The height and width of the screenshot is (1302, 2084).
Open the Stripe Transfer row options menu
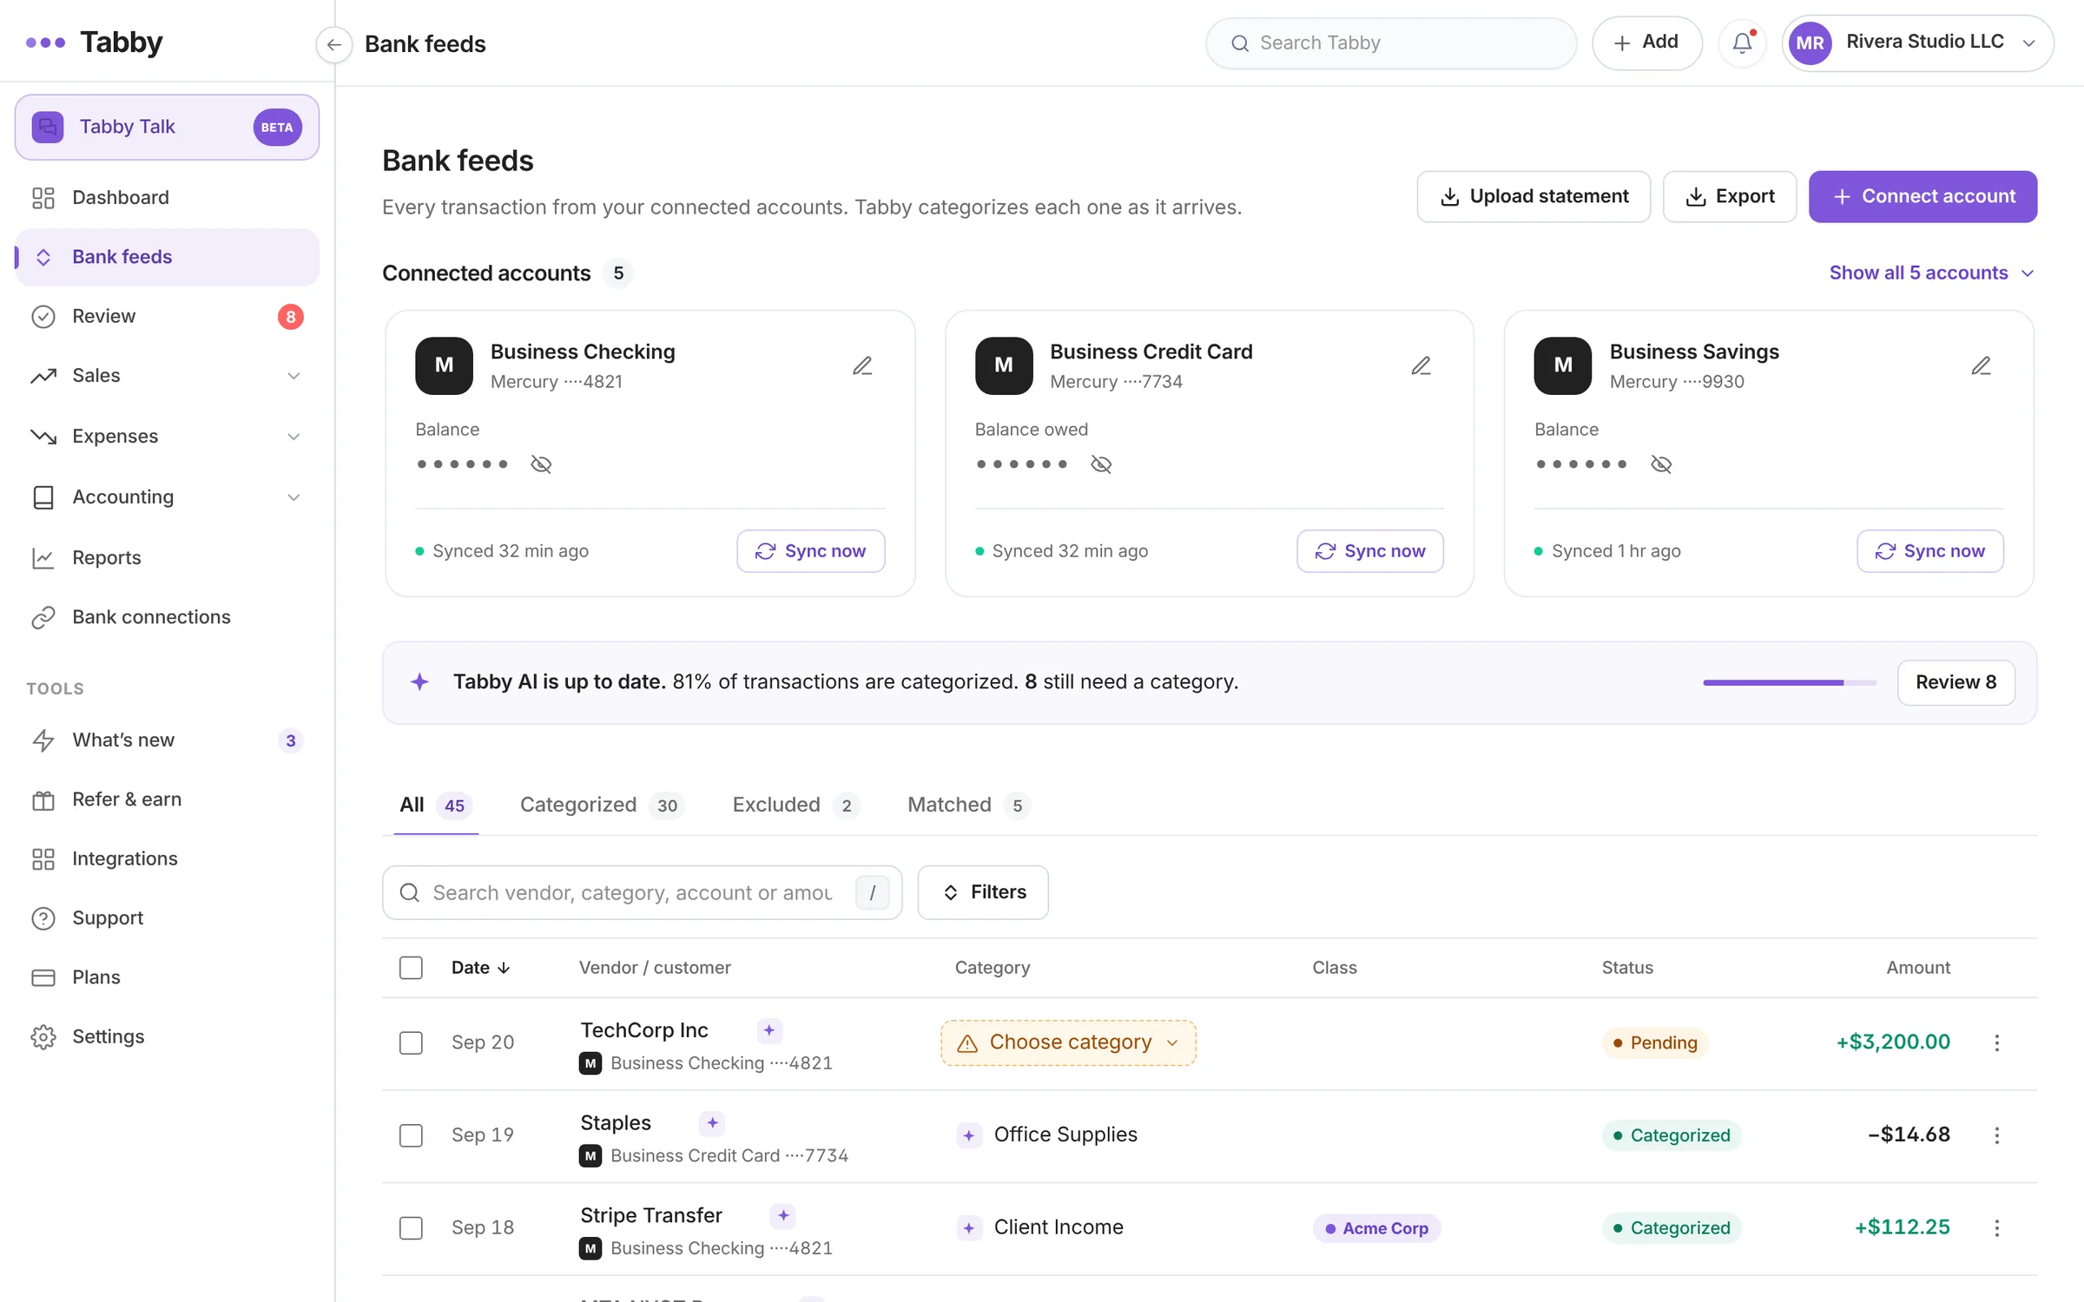coord(1996,1228)
